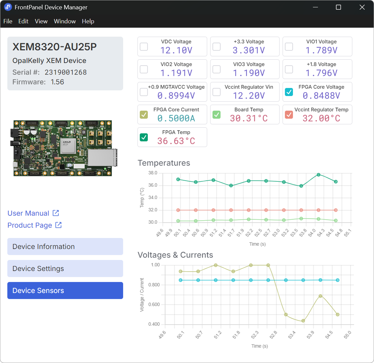374x363 pixels.
Task: Click the FPGA Temp value 36.63°C
Action: tap(176, 141)
